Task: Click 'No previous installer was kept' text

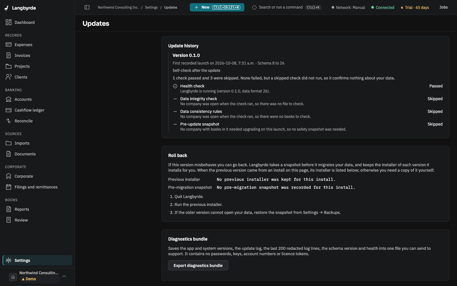Action: tap(276, 180)
